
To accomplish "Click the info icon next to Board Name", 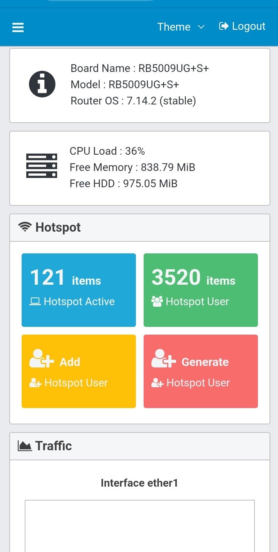I will tap(42, 84).
